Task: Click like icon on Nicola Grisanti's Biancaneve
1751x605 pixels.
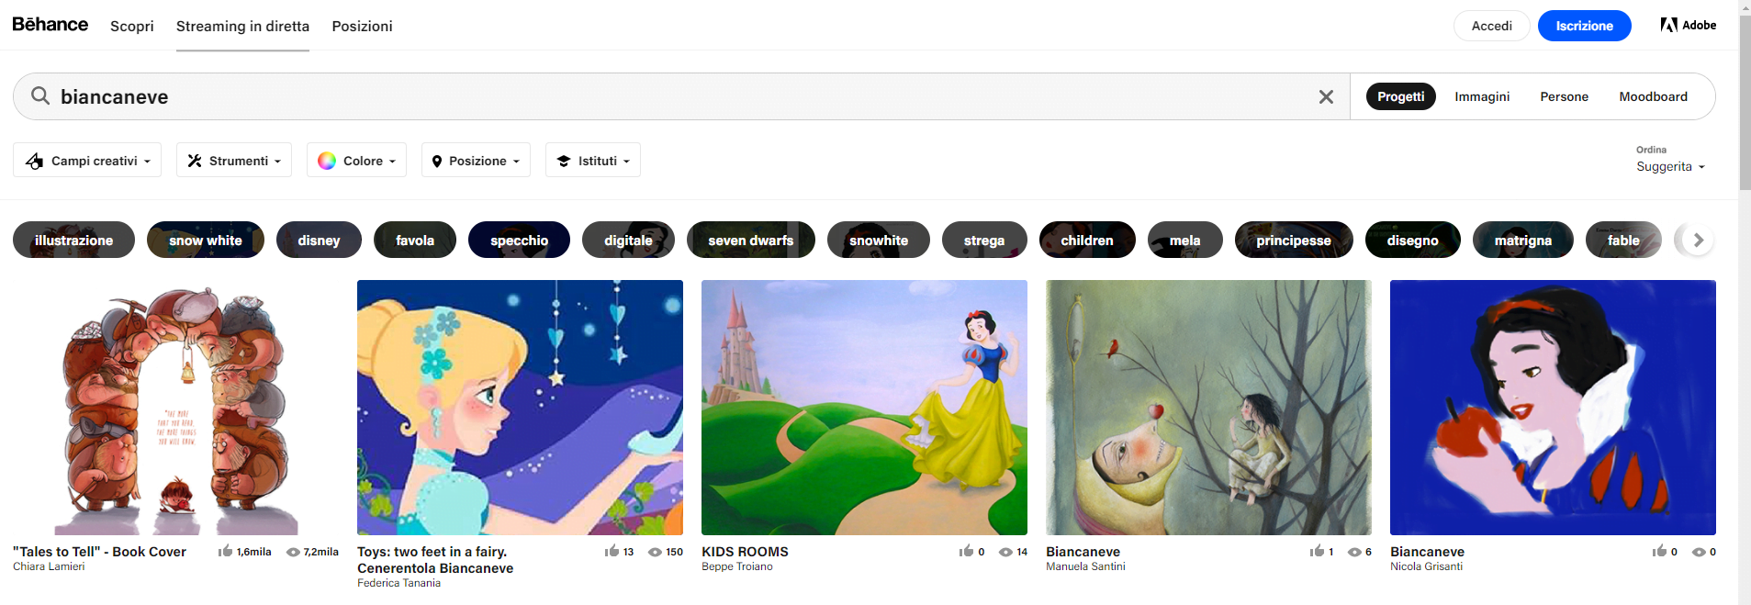Action: [1659, 551]
